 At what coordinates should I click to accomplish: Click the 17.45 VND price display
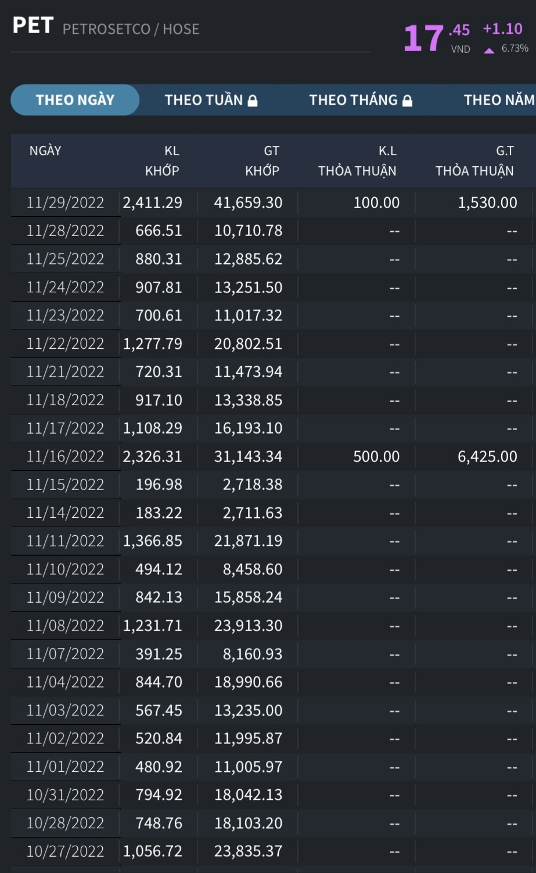coord(437,38)
